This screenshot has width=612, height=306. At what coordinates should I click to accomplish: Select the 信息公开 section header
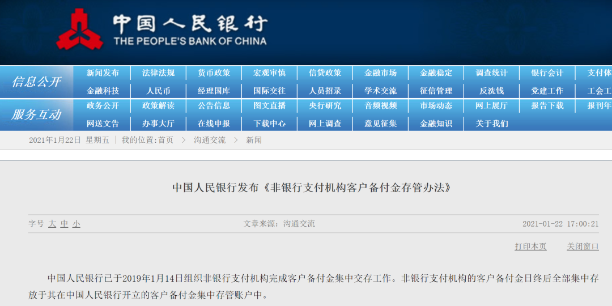point(36,82)
